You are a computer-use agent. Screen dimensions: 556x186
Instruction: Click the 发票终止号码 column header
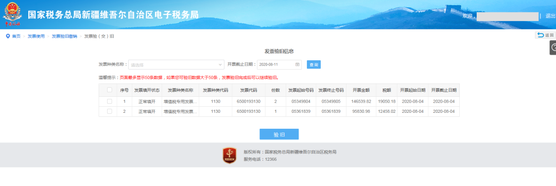click(331, 90)
